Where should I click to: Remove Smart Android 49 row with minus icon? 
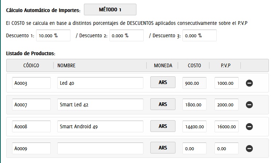point(250,127)
